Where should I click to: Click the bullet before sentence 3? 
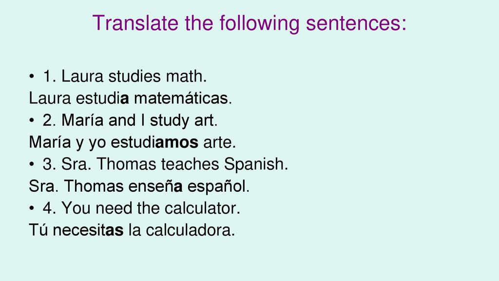[31, 164]
